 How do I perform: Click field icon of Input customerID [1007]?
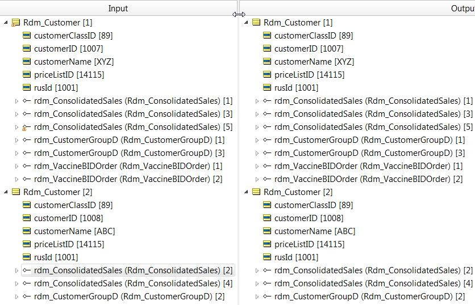[27, 48]
